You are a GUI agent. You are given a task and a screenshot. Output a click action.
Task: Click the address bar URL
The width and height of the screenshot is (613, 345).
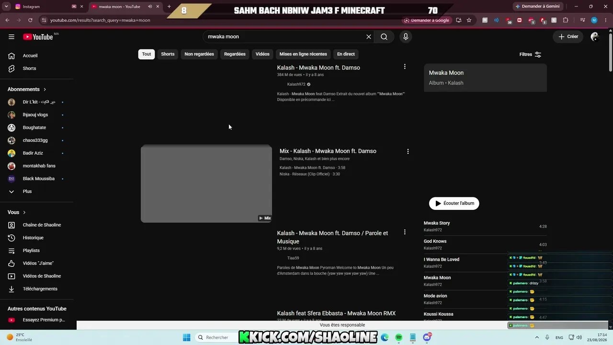100,20
